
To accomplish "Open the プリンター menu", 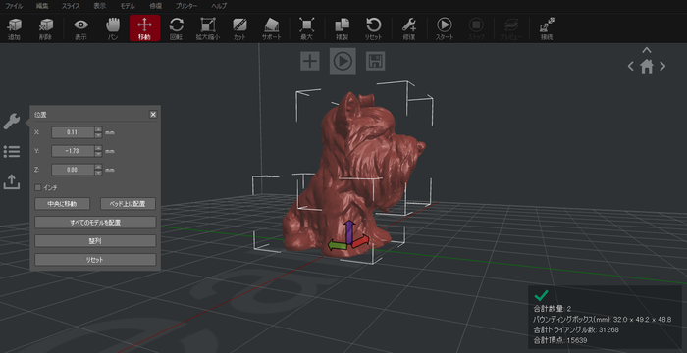I will point(186,6).
